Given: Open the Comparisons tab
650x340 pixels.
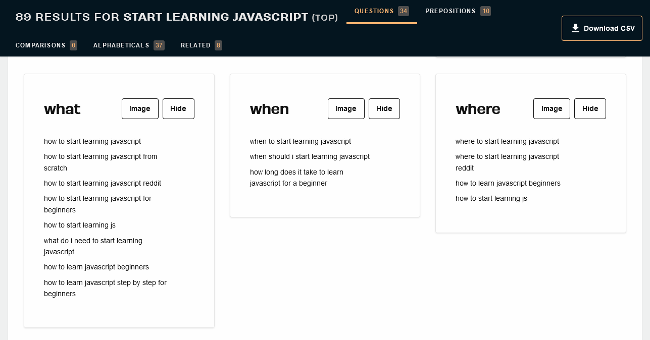Looking at the screenshot, I should click(x=46, y=45).
